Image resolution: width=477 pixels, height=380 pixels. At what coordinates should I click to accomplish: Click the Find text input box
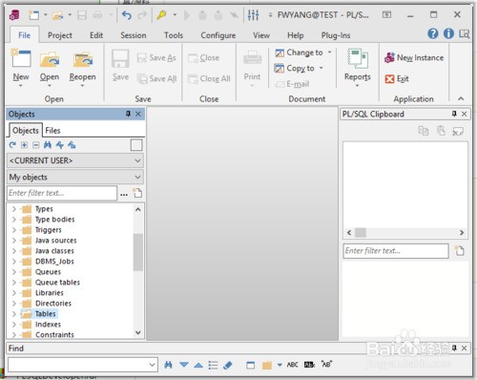coord(83,365)
